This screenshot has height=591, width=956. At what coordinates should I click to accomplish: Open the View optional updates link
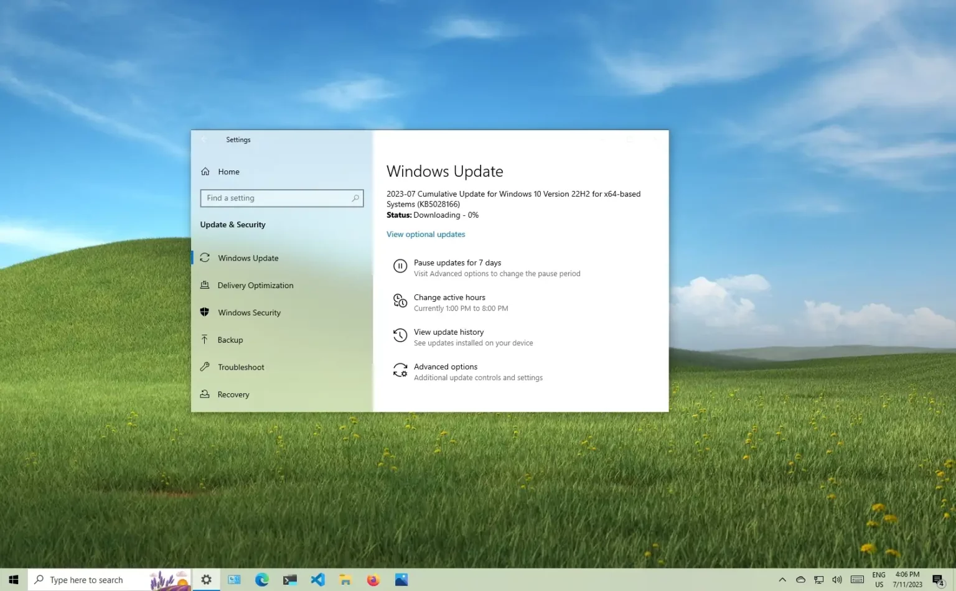pos(425,234)
